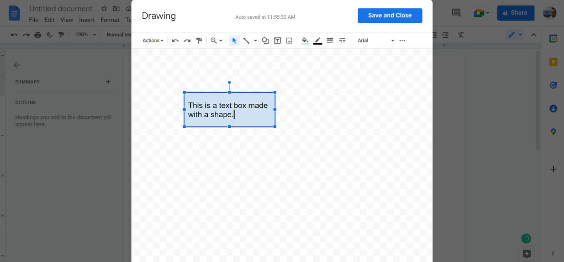Open the Drawing zoom magnifier menu

tap(216, 40)
